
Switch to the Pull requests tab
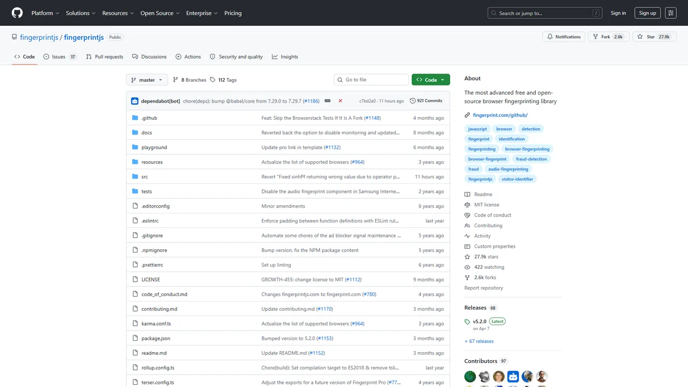[104, 56]
